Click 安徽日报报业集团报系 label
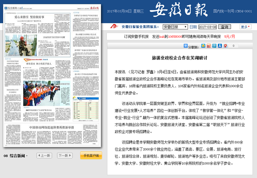The height and width of the screenshot is (178, 257). tap(140, 27)
